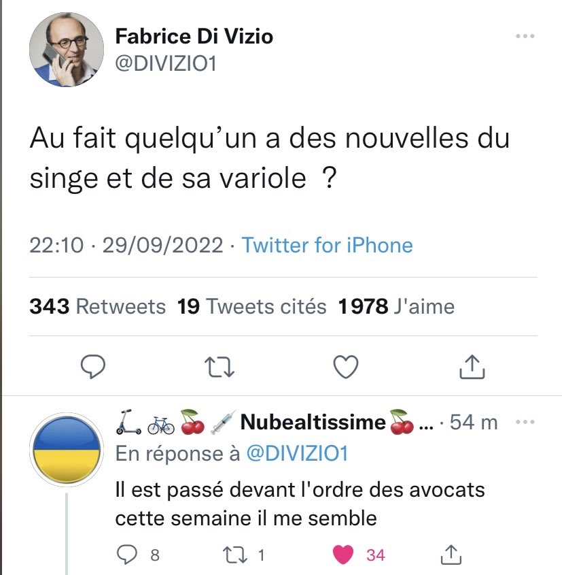Image resolution: width=562 pixels, height=575 pixels.
Task: Open more options on the reply tweet
Action: click(x=526, y=422)
